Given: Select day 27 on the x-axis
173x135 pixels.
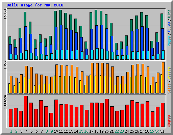Looking at the screenshot, I should coord(142,131).
